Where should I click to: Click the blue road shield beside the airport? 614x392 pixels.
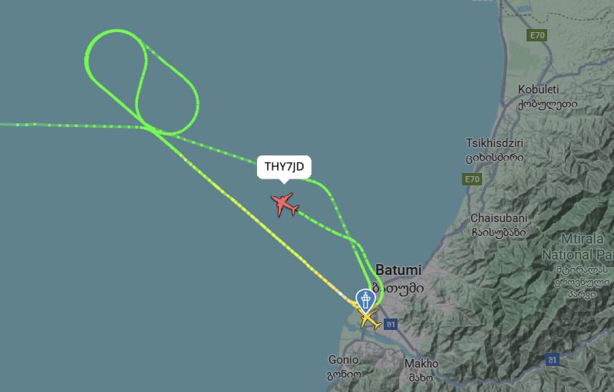(391, 324)
